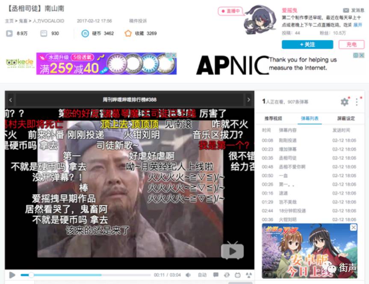
Task: Open 稿件投诉 report link
Action: (138, 21)
